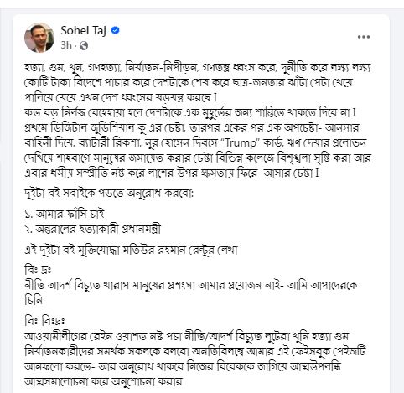The height and width of the screenshot is (393, 404).
Task: Click the বিঃ বিঃদ্রঃ note label
Action: point(44,321)
